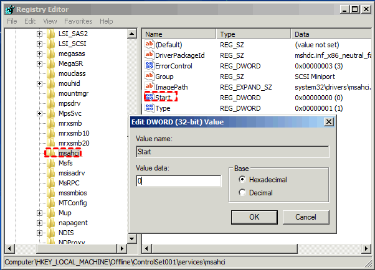Click the Mup folder icon
The height and width of the screenshot is (270, 375).
(50, 213)
